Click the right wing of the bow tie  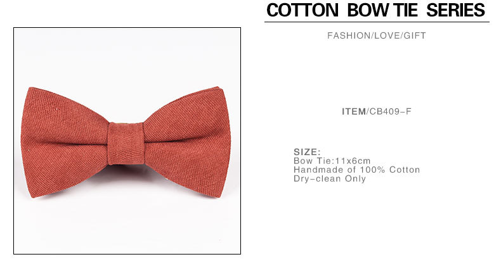[x=187, y=142]
